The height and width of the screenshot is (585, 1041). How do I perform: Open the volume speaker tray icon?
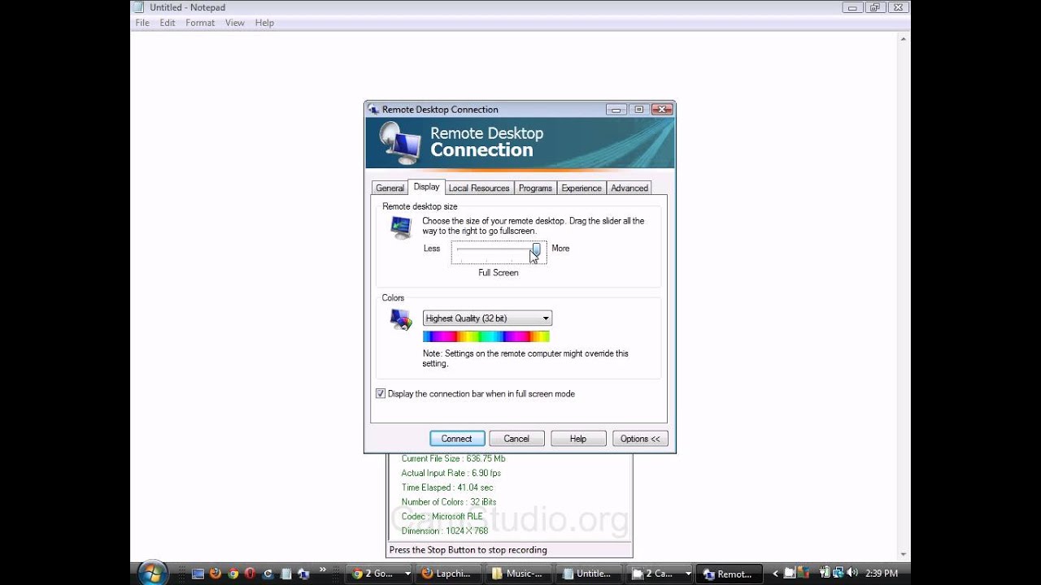(x=852, y=574)
